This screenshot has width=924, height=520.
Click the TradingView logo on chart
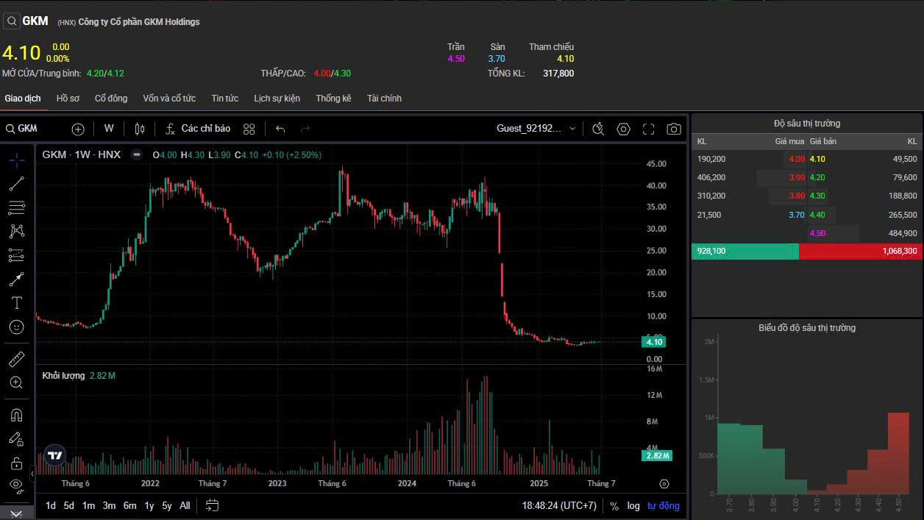(x=55, y=455)
